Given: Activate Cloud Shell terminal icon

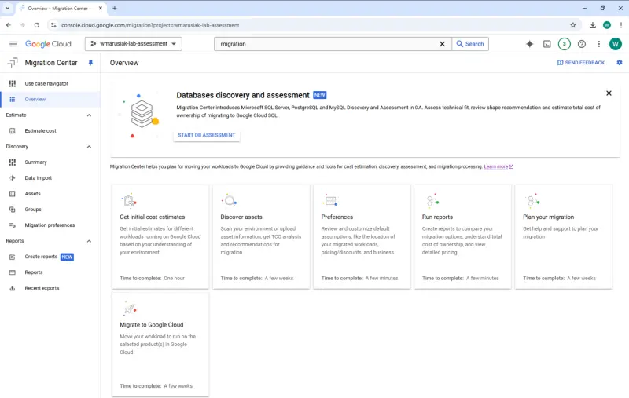Looking at the screenshot, I should click(x=546, y=44).
